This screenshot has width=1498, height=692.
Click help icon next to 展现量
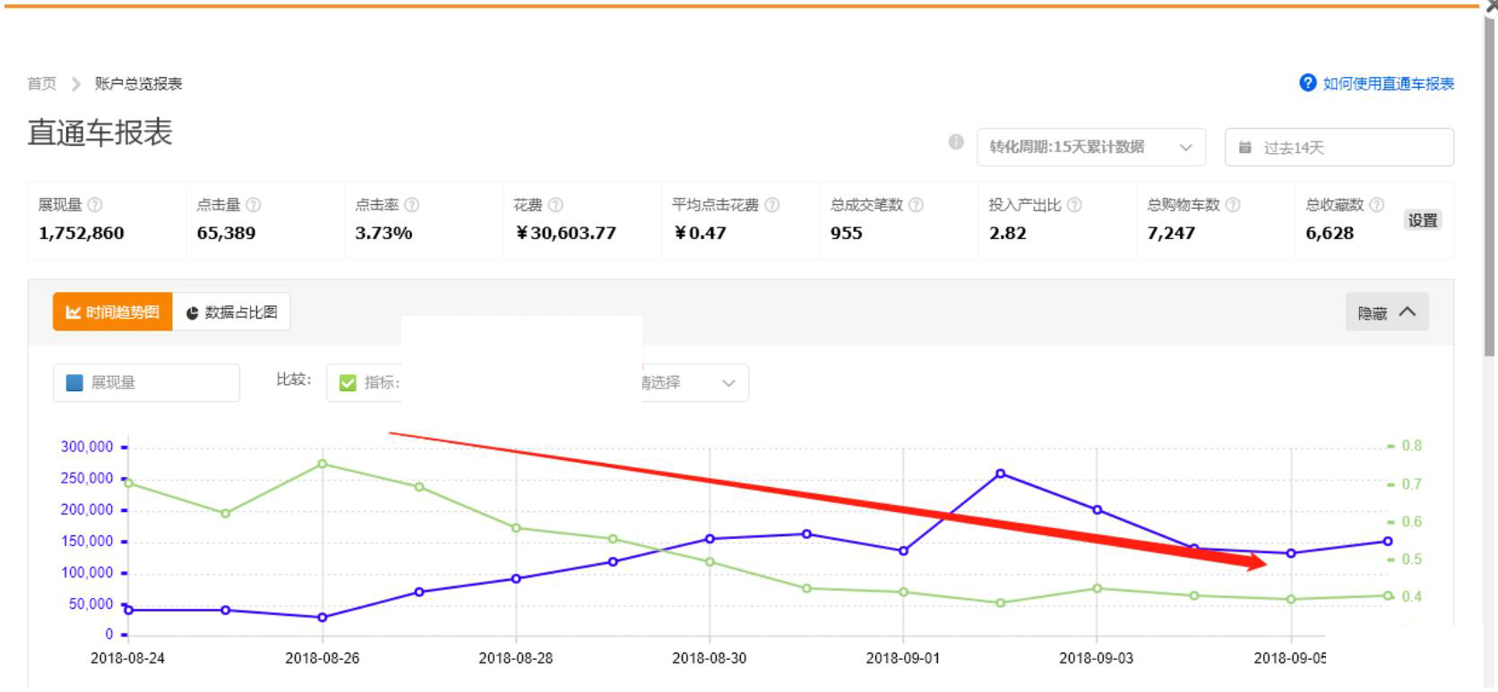click(95, 205)
